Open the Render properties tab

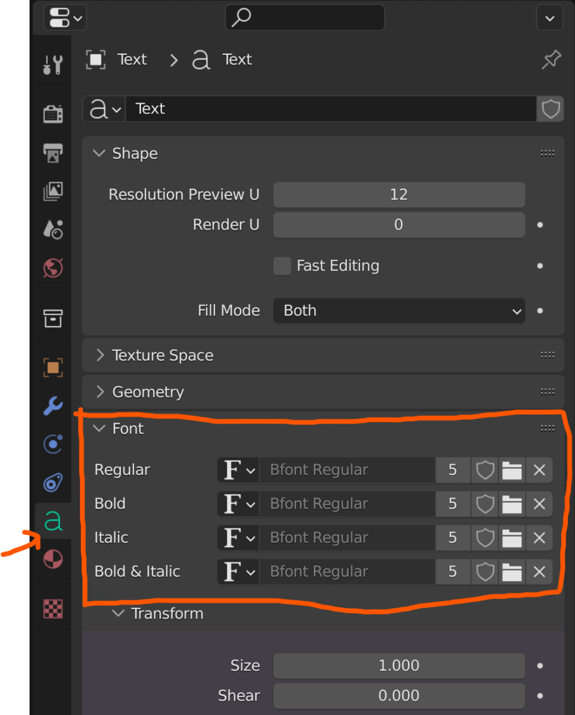52,114
